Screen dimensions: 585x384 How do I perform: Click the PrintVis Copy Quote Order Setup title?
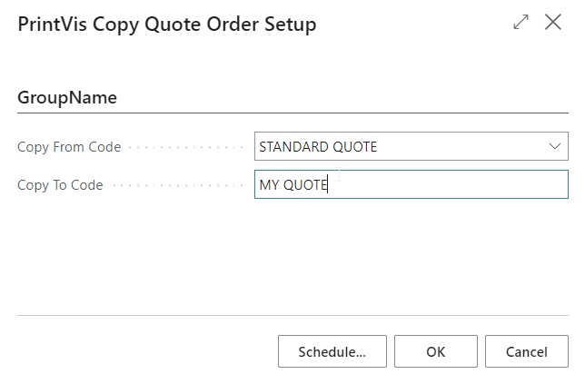pos(167,25)
